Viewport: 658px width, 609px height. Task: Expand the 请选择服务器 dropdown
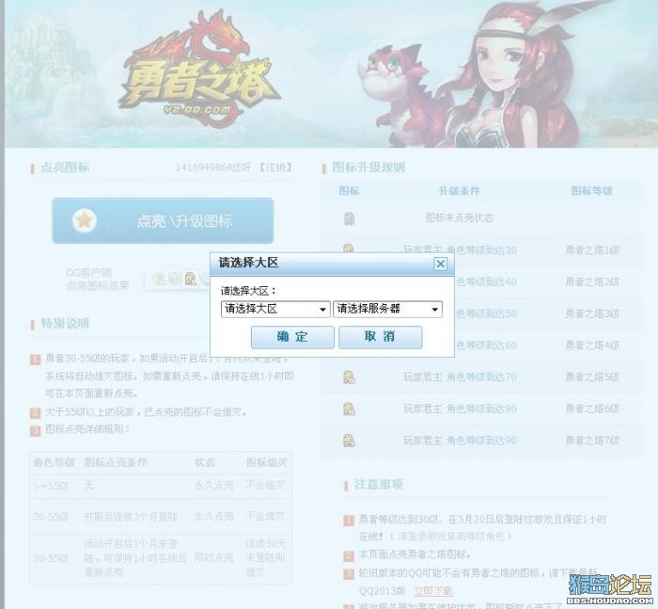pos(387,310)
